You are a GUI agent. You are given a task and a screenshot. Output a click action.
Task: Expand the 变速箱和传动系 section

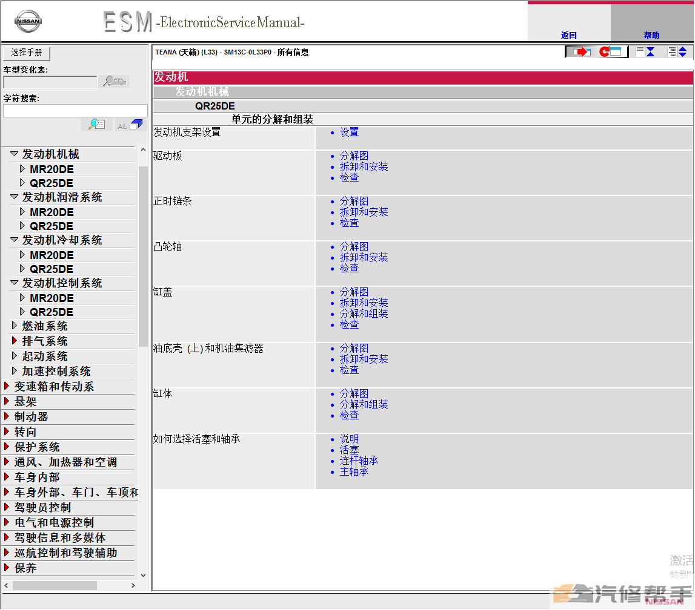point(6,386)
